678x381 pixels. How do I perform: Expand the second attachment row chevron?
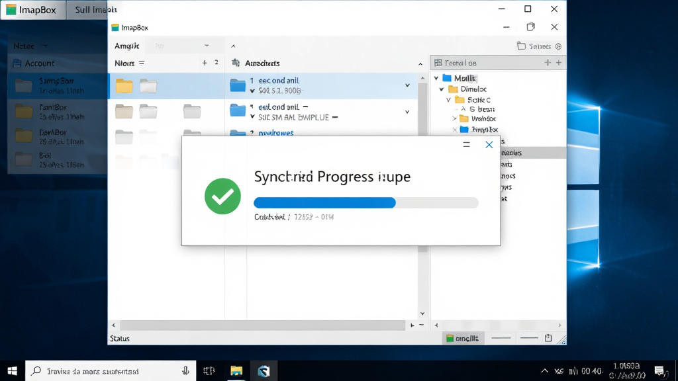(x=407, y=112)
